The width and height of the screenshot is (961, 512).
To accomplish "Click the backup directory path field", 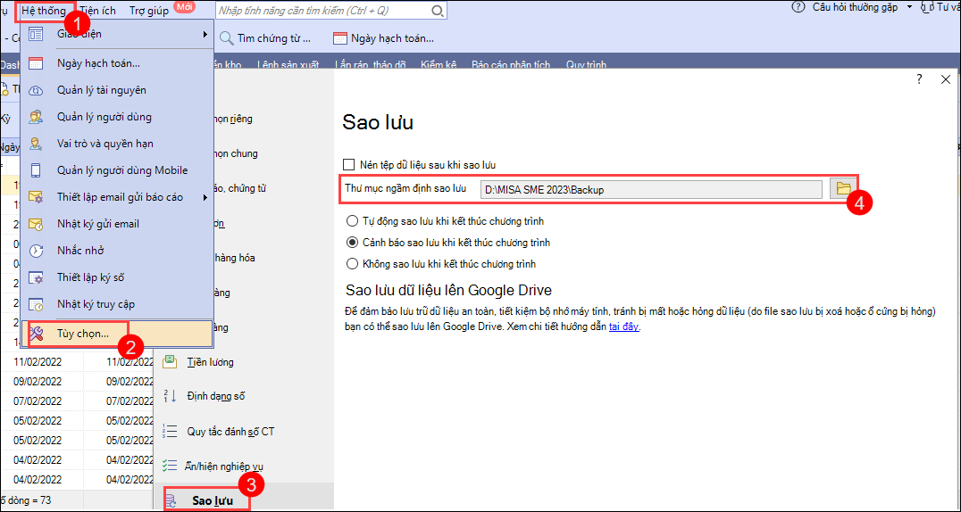I will click(650, 189).
